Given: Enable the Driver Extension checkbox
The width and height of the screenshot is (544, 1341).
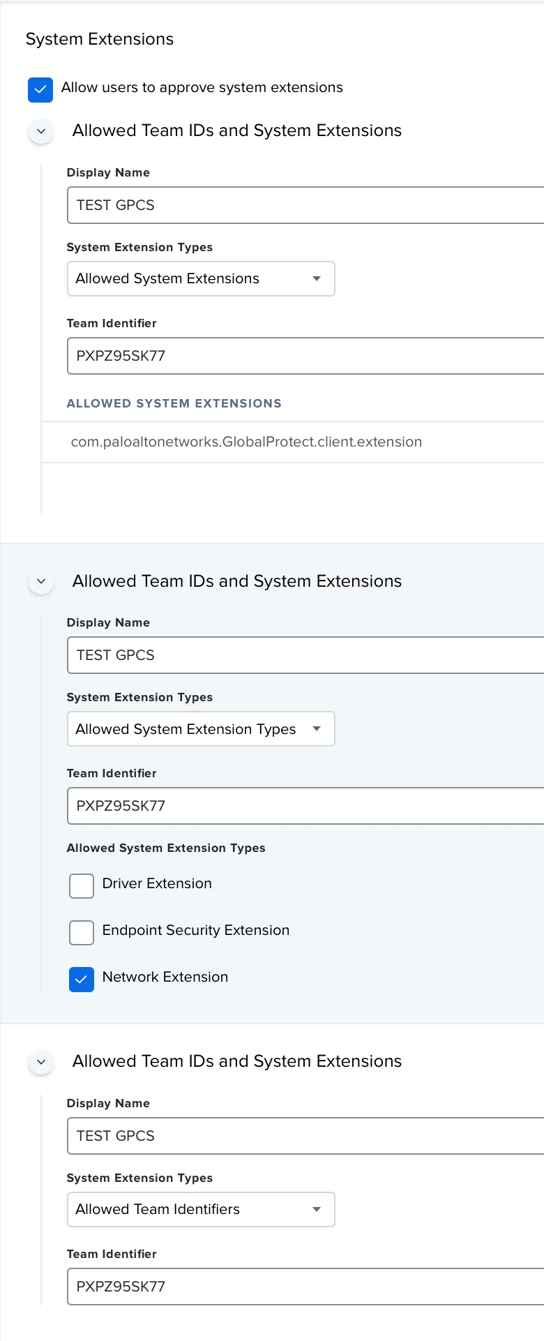Looking at the screenshot, I should point(82,886).
